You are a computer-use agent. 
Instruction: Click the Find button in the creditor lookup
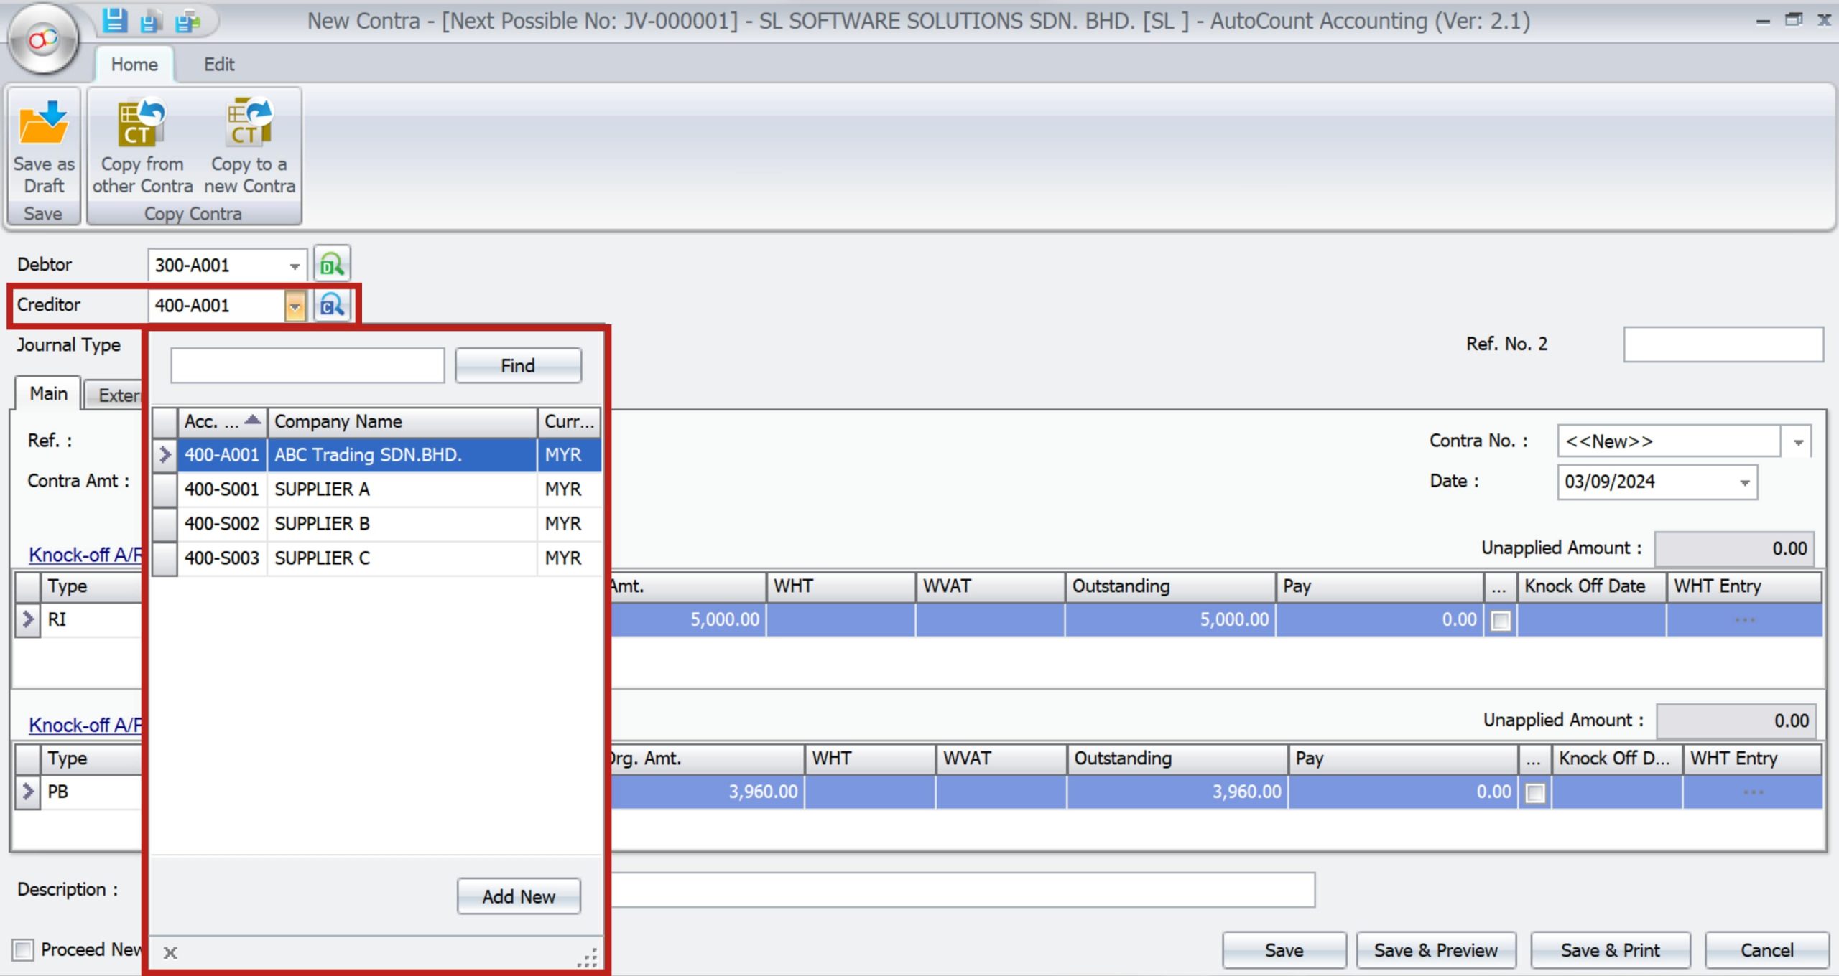click(517, 365)
